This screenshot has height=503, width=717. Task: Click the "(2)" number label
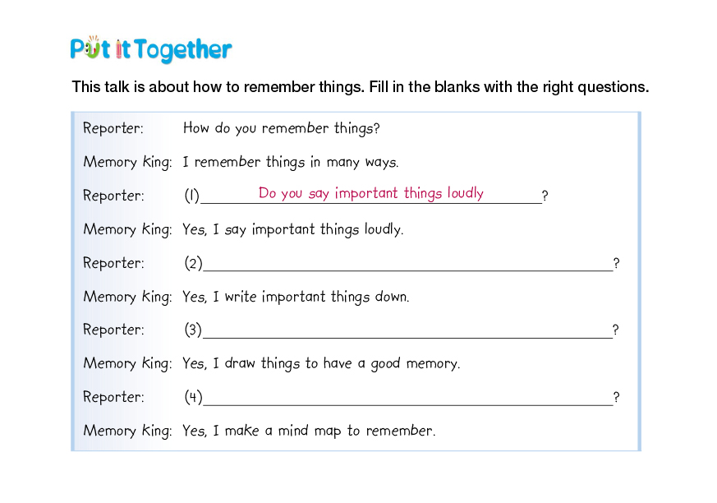pyautogui.click(x=192, y=263)
